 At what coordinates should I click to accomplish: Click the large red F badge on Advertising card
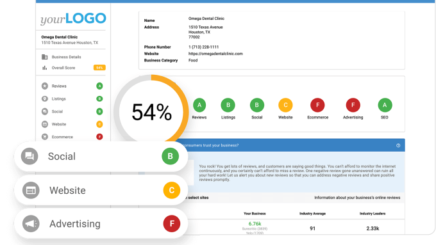click(x=172, y=224)
